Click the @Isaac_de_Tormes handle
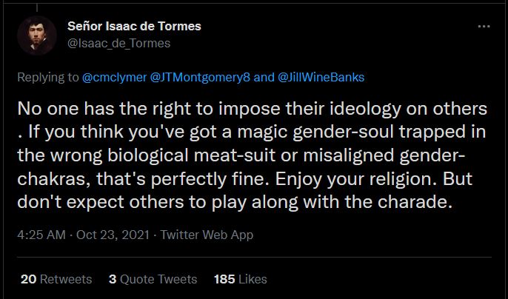 [118, 43]
